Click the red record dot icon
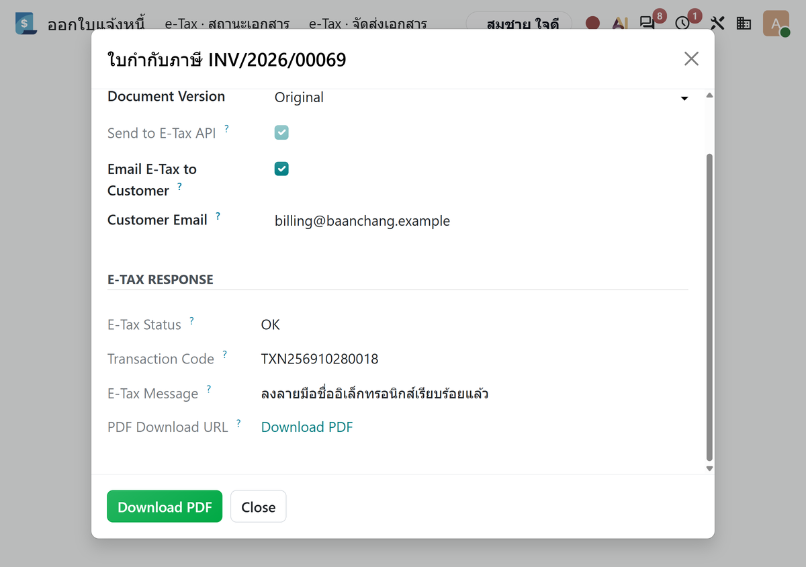806x567 pixels. pos(592,24)
